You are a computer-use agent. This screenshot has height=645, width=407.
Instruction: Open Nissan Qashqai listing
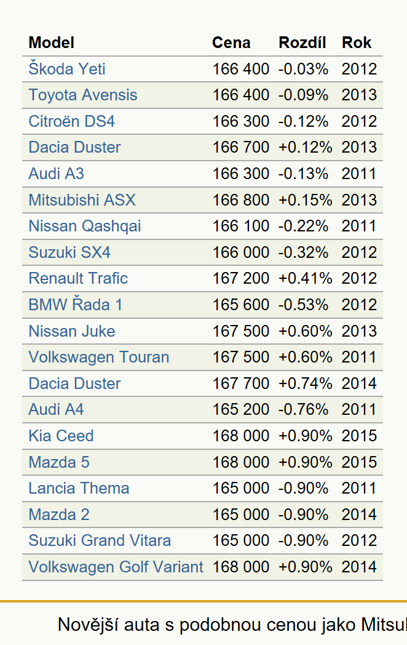pos(85,226)
